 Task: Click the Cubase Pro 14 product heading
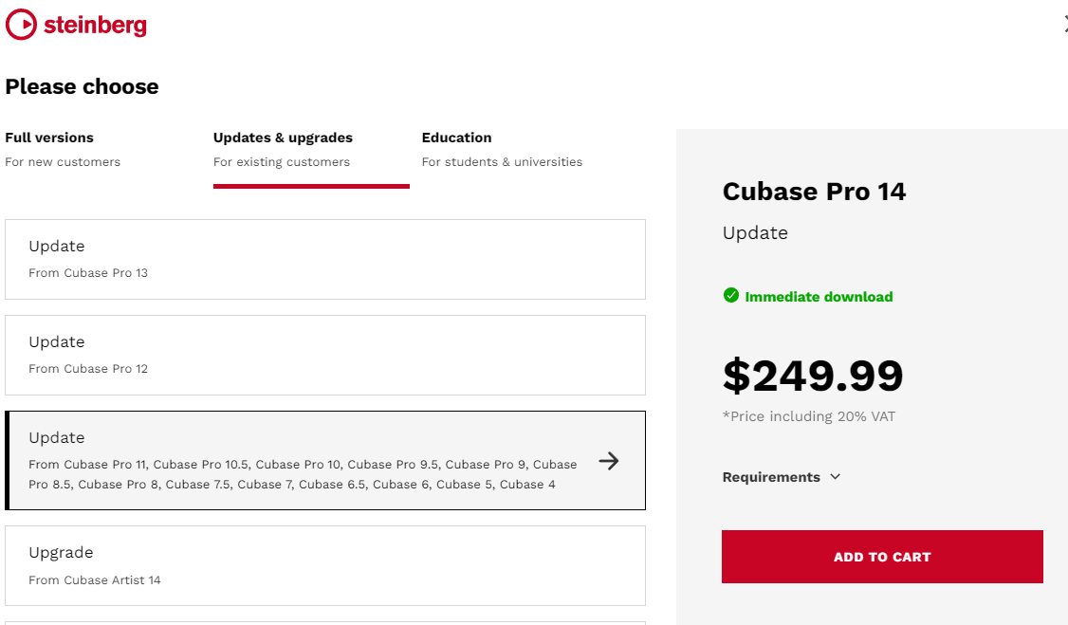(x=814, y=192)
